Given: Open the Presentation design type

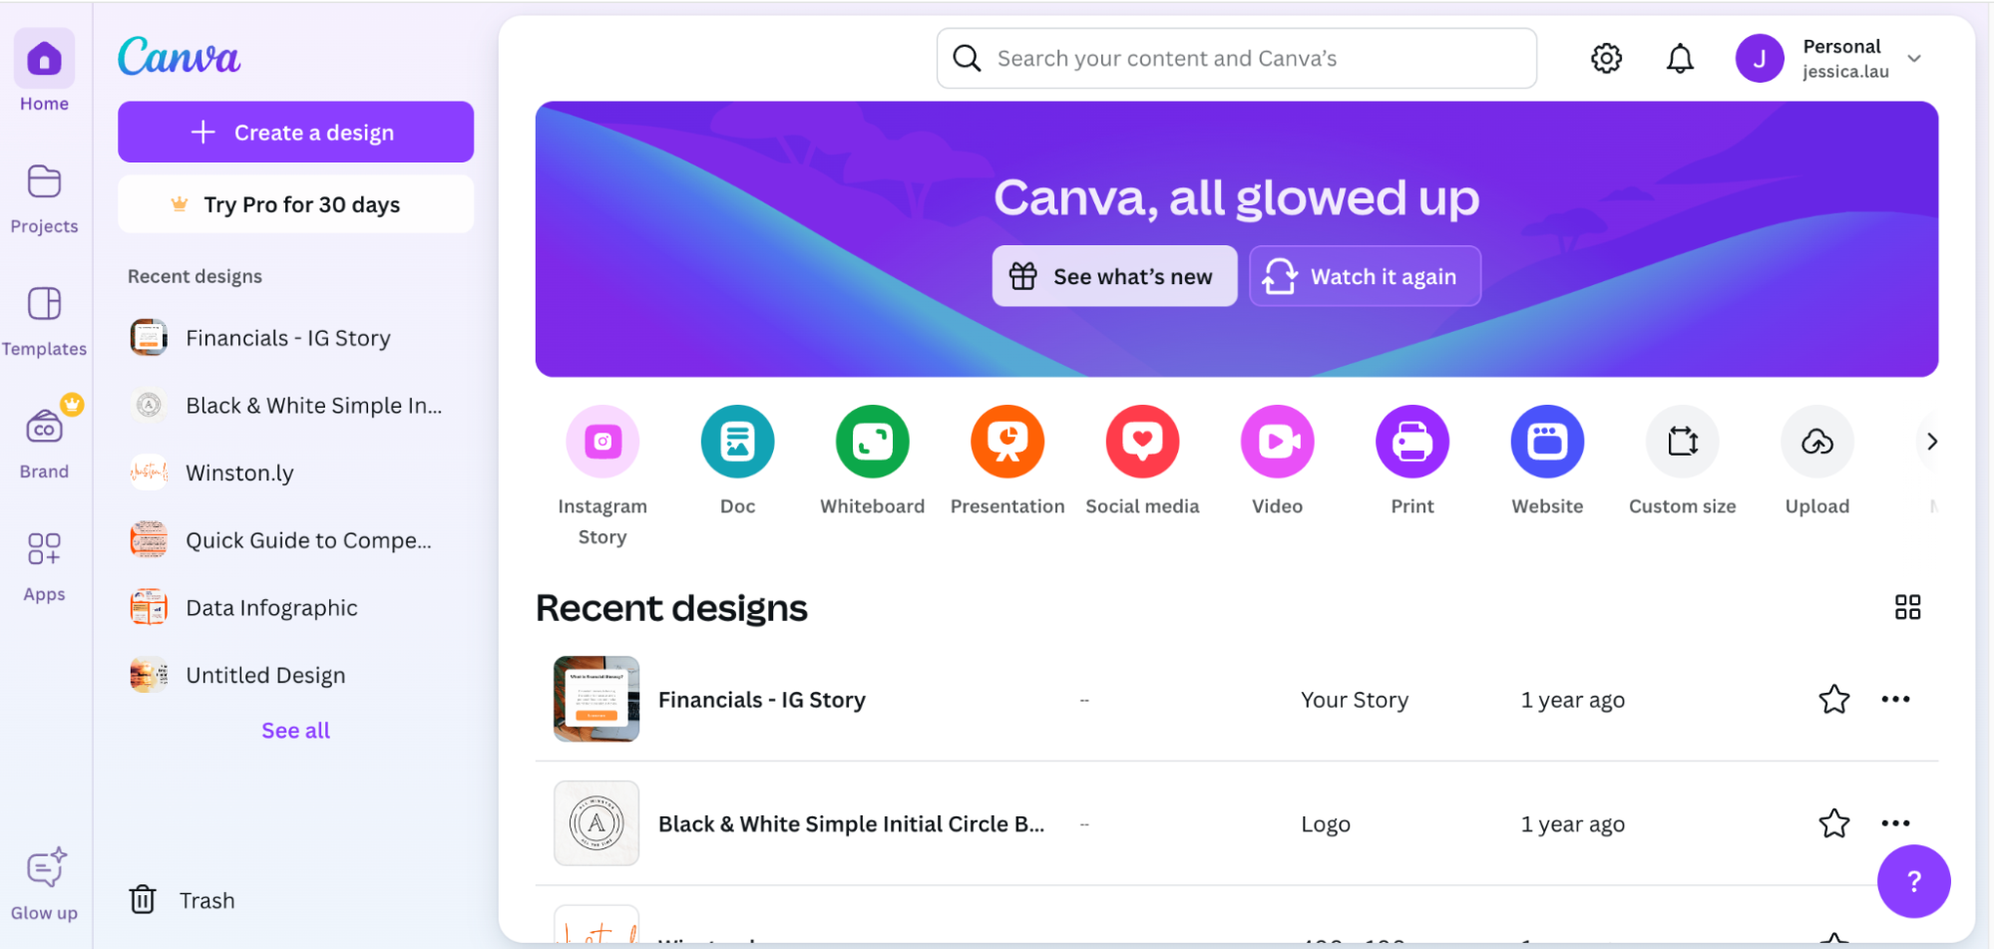Looking at the screenshot, I should pyautogui.click(x=1006, y=441).
